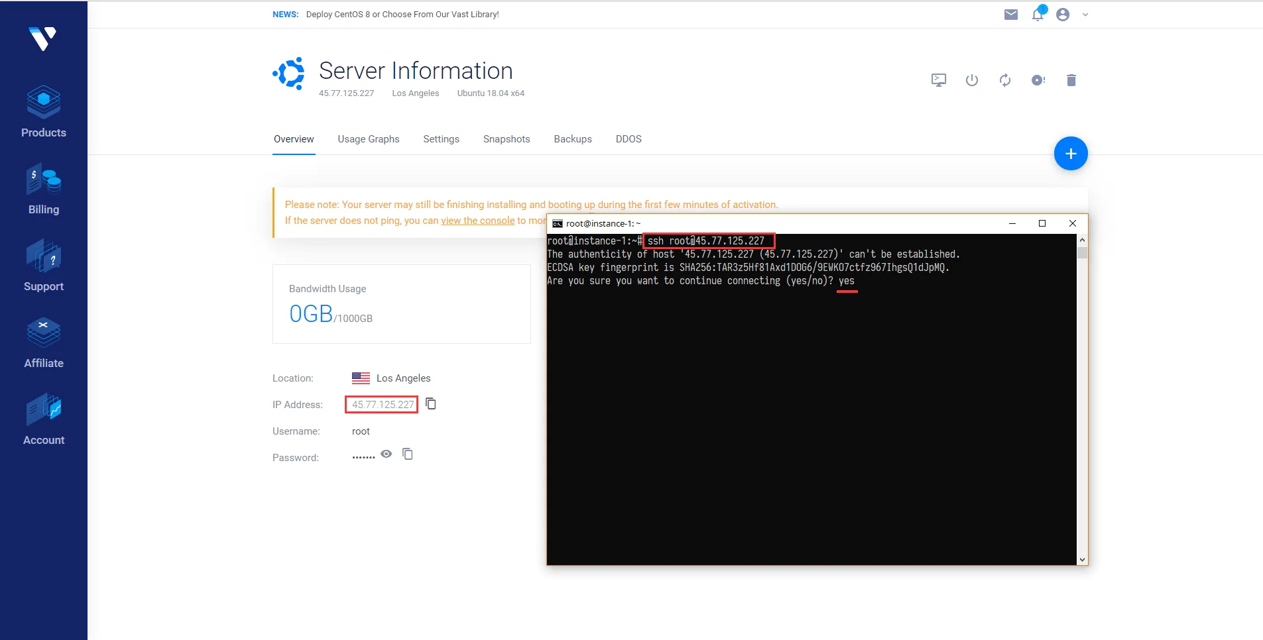Open the mail messages icon
This screenshot has width=1263, height=640.
[x=1011, y=15]
